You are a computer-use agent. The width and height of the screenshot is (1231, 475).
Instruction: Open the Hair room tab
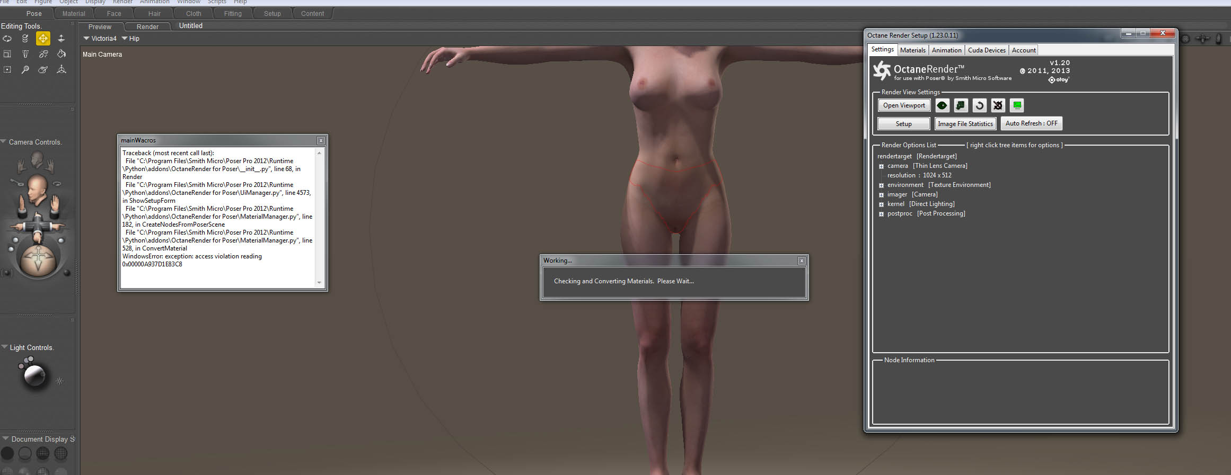coord(154,14)
